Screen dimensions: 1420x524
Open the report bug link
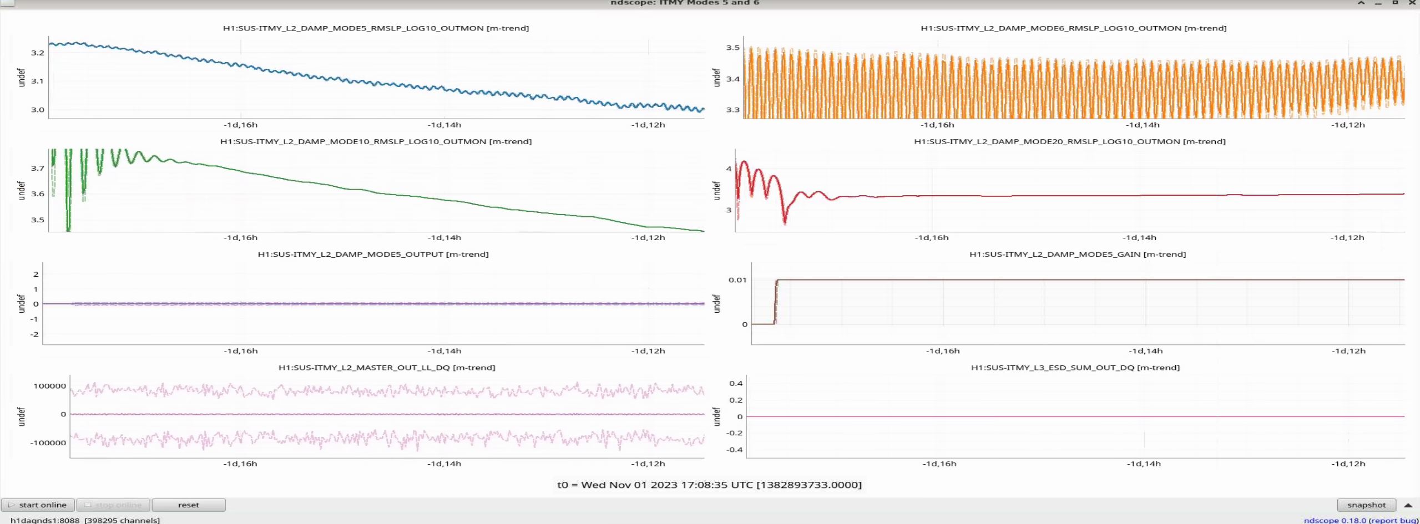1393,520
